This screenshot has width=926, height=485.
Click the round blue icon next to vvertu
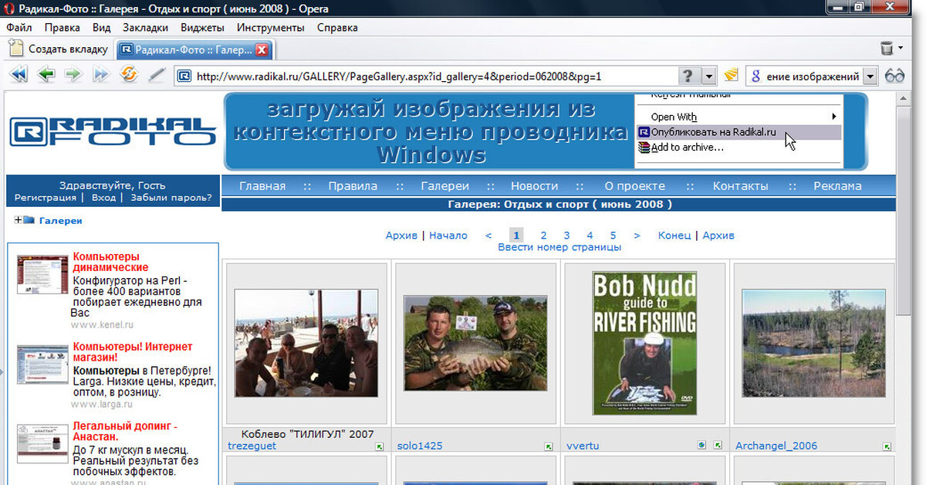(x=702, y=446)
